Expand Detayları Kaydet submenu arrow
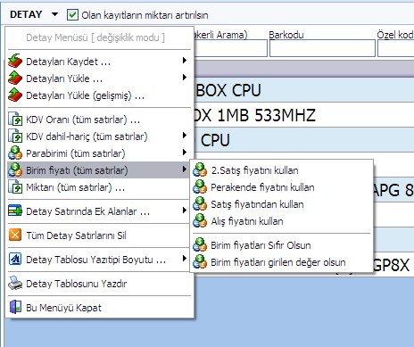Screen dimensions: 414x347 (185, 61)
